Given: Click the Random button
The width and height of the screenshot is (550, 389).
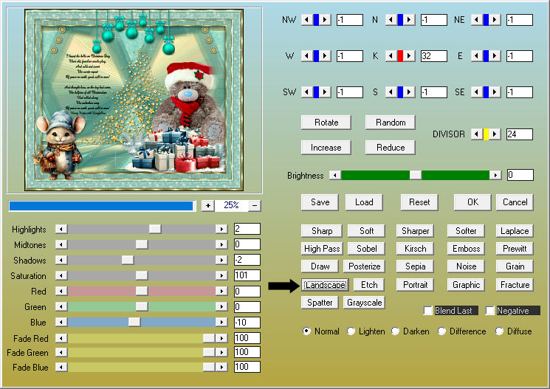Looking at the screenshot, I should point(391,123).
